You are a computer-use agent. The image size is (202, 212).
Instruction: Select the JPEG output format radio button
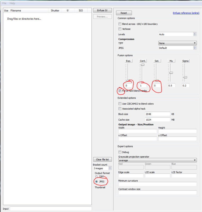pyautogui.click(x=96, y=182)
